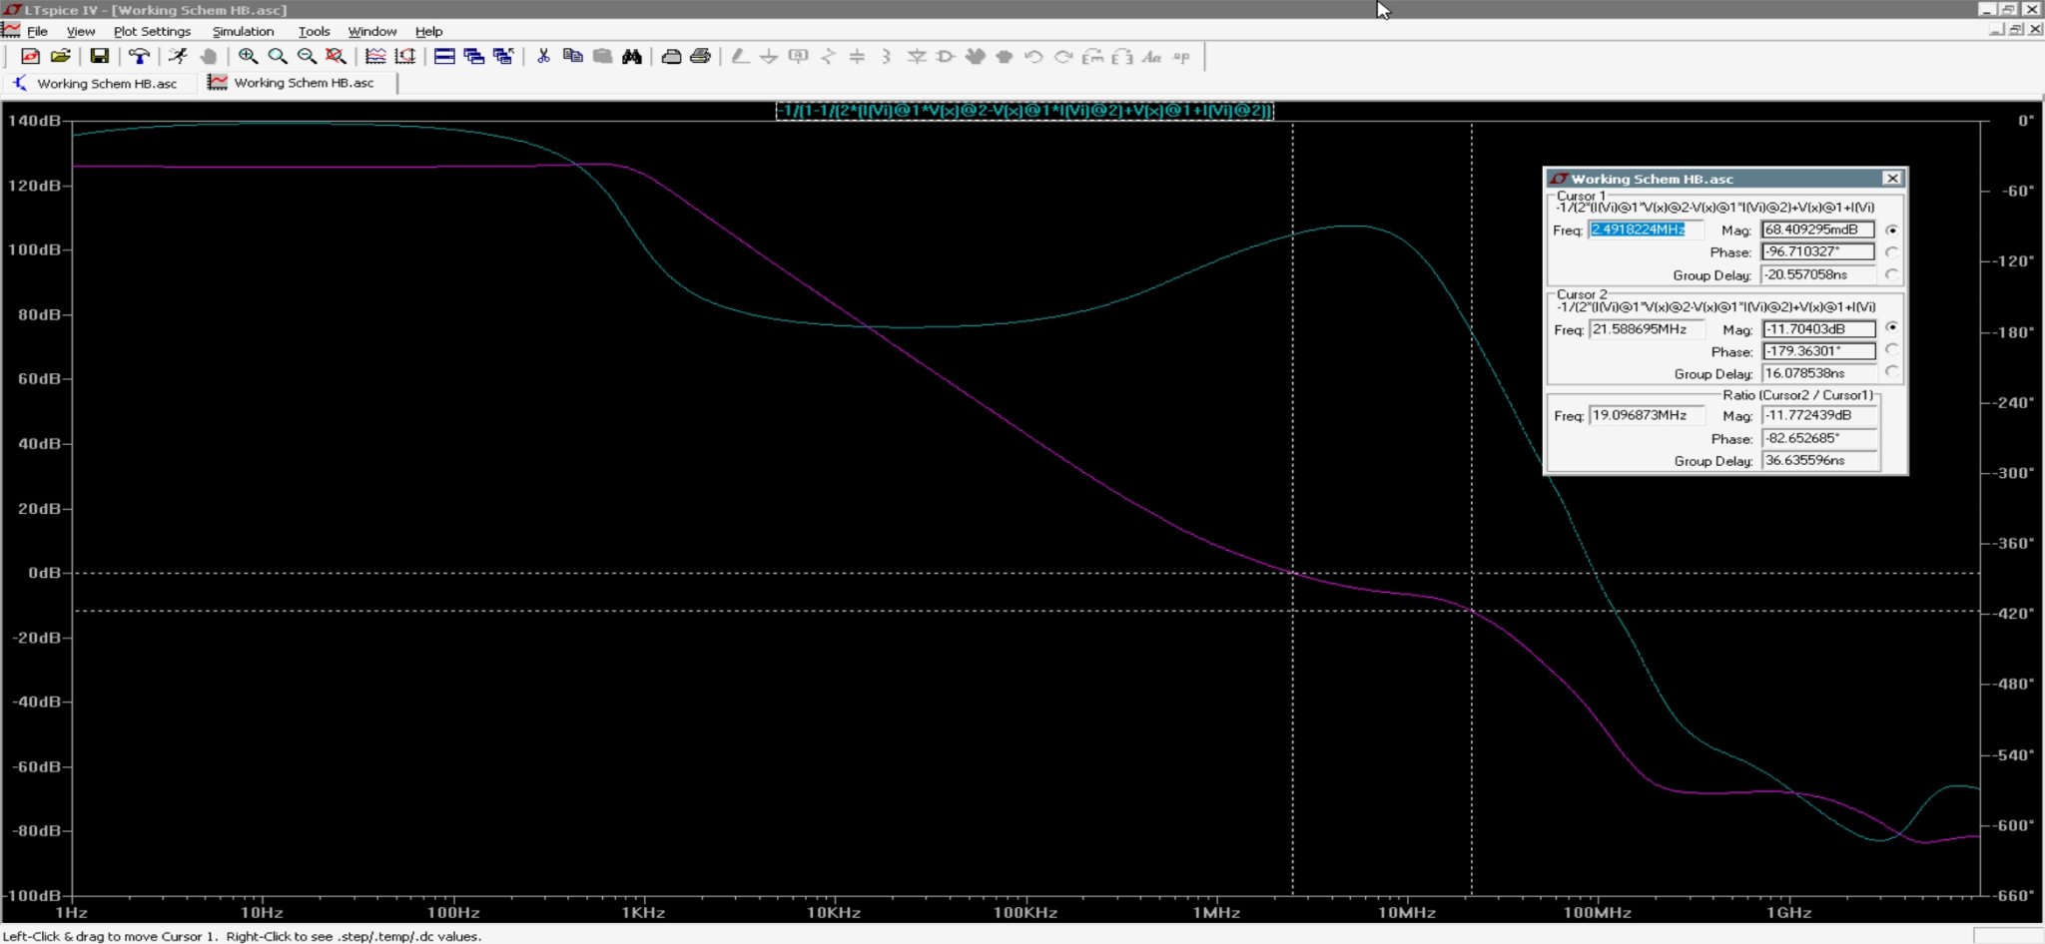2045x944 pixels.
Task: Click the SPICE directive '.op' icon
Action: 1181,57
